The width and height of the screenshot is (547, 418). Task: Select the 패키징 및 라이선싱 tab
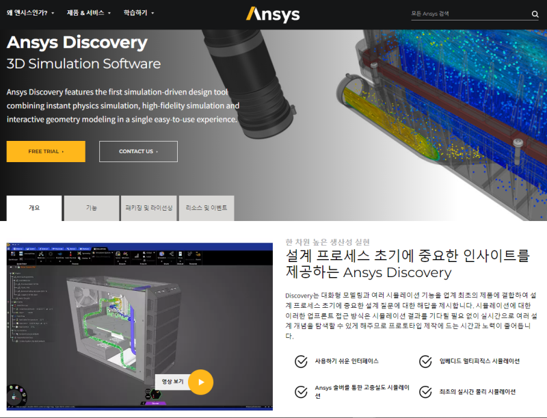click(x=147, y=207)
